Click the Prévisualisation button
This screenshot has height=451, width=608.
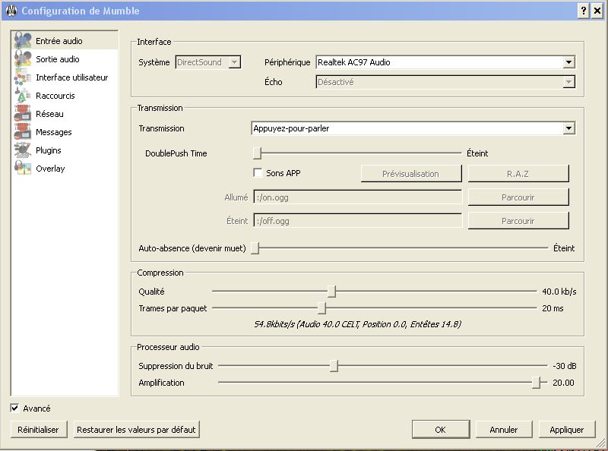point(411,174)
